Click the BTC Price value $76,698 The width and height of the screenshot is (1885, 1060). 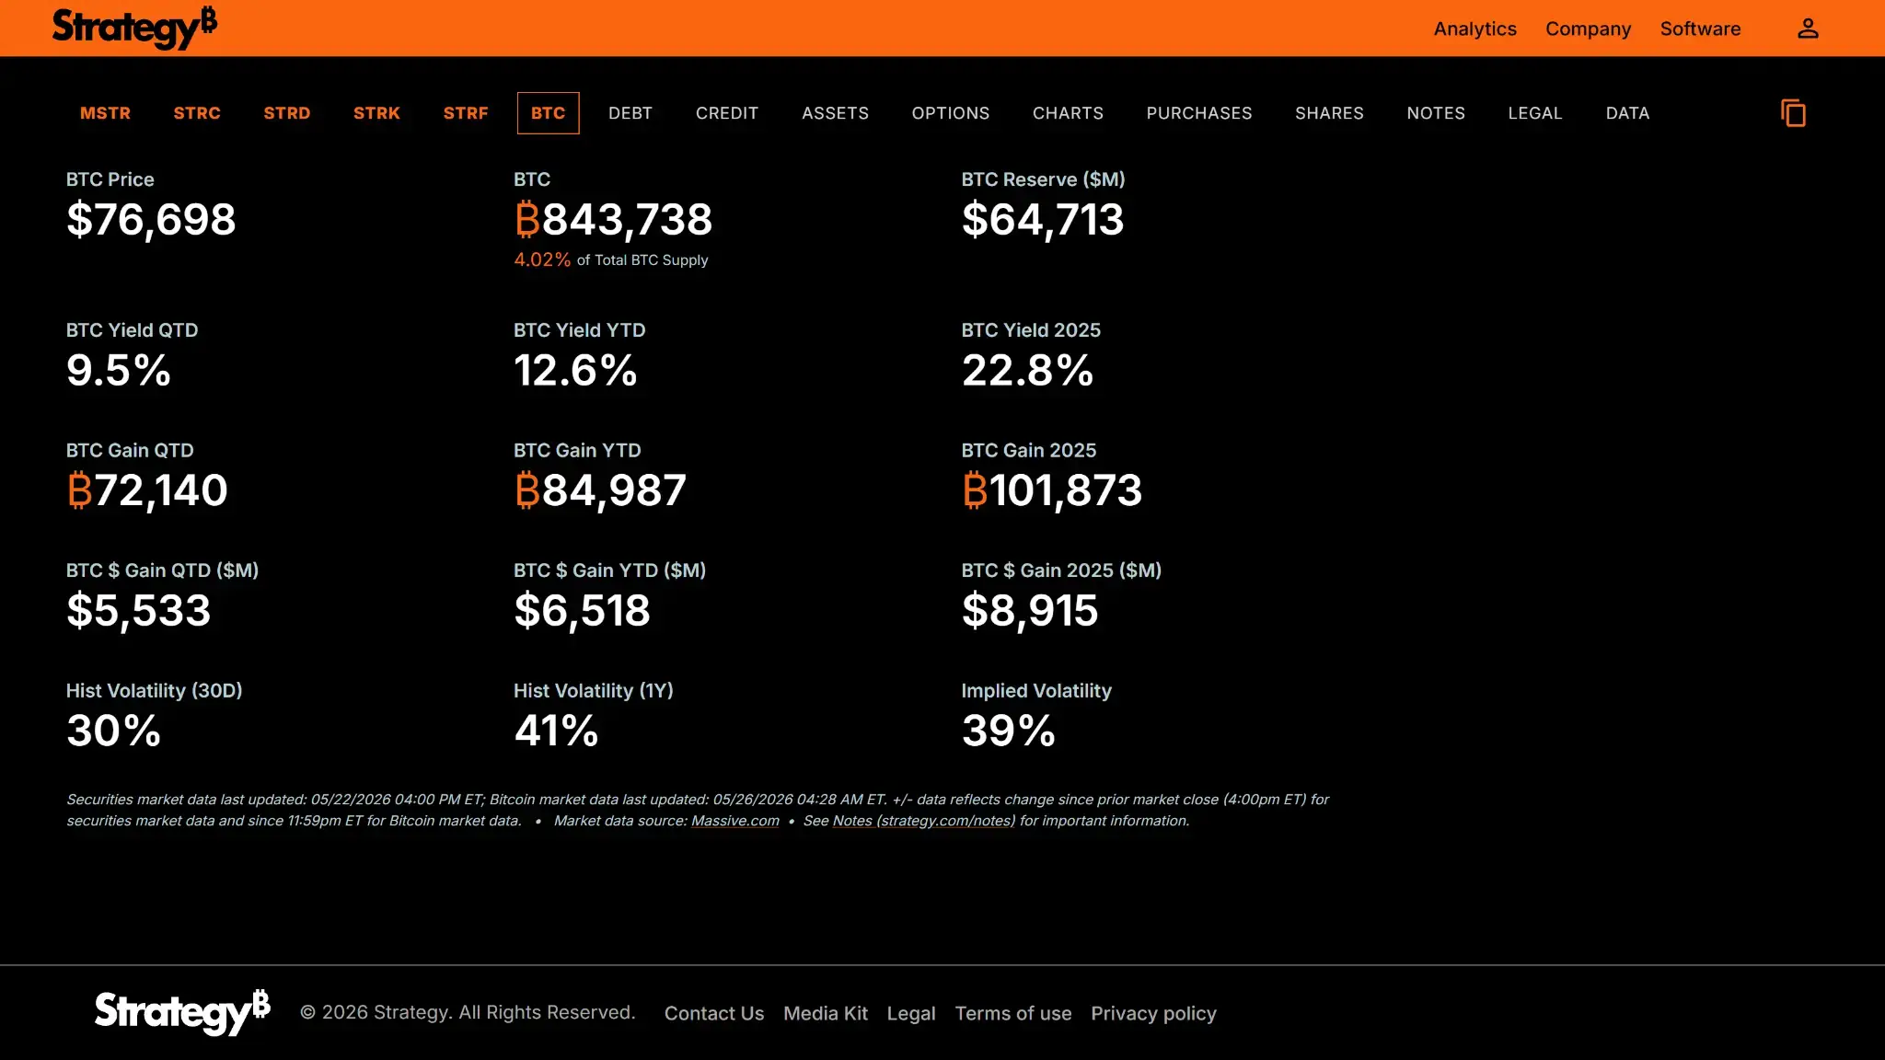(151, 219)
